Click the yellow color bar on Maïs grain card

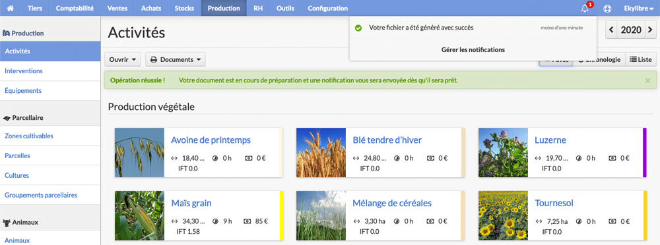pyautogui.click(x=282, y=215)
